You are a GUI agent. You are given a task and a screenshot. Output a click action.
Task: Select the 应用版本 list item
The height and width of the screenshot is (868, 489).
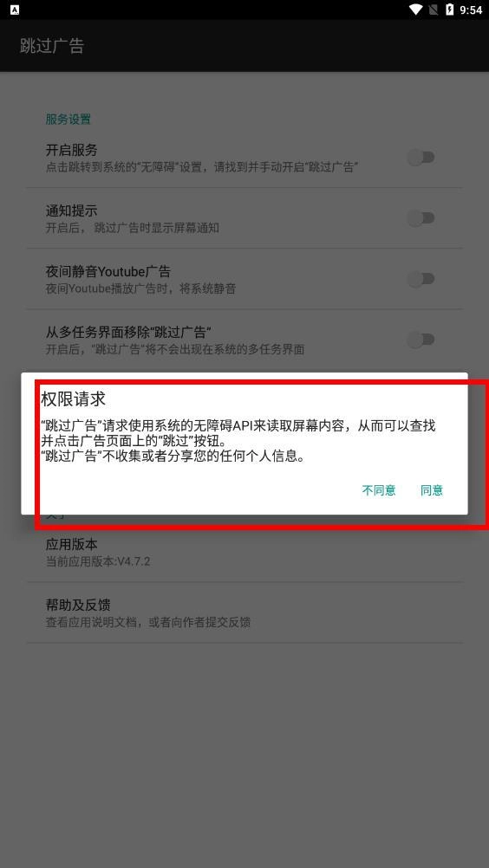[x=244, y=552]
